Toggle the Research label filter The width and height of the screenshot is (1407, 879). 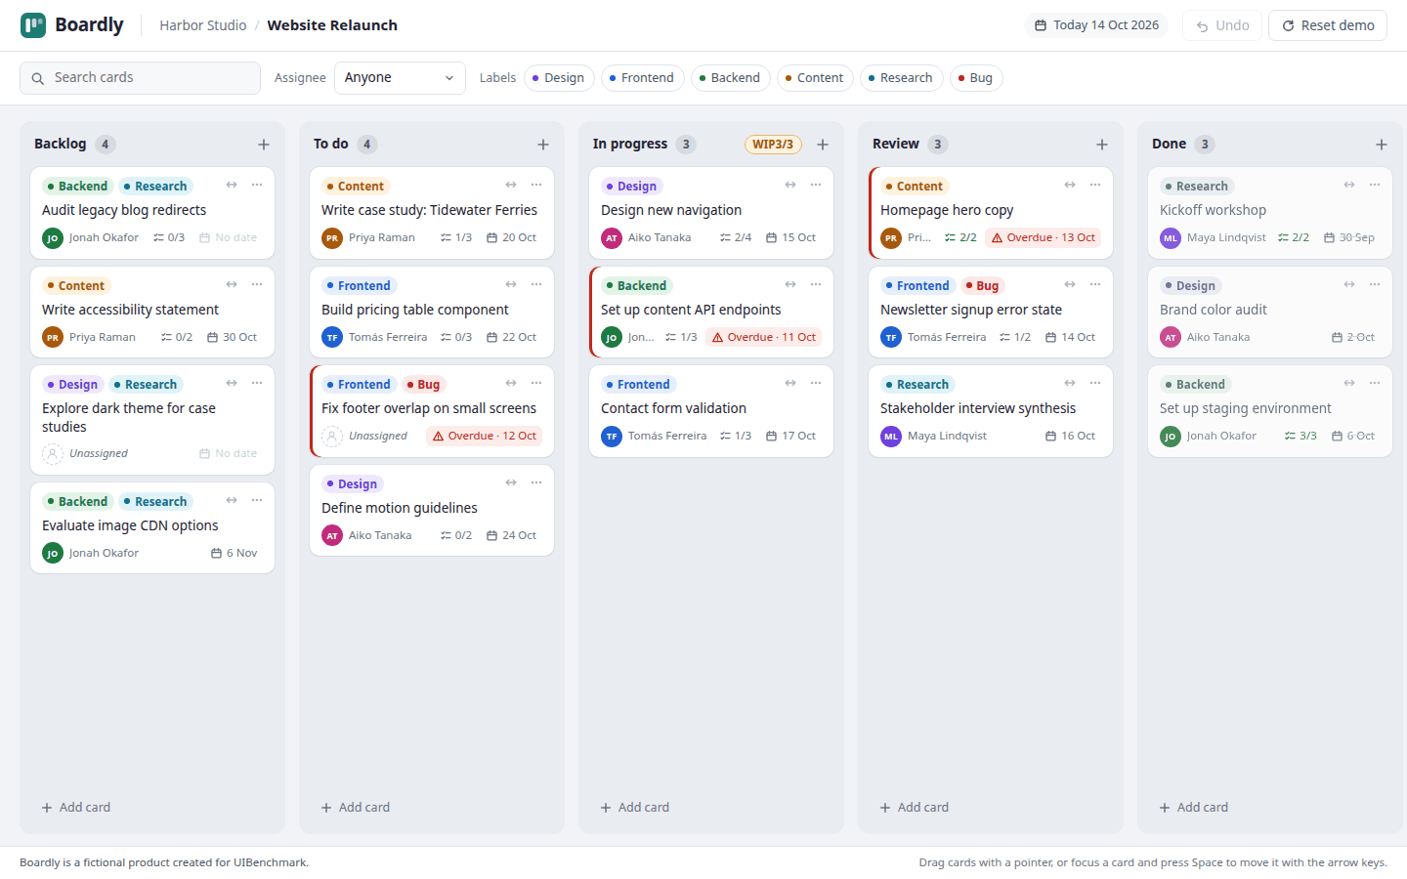901,78
